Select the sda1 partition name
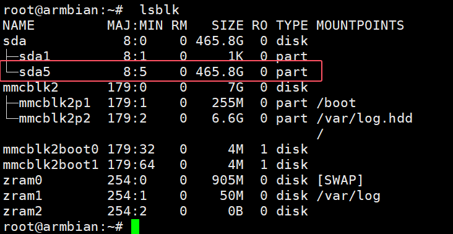This screenshot has height=234, width=453. [x=35, y=56]
